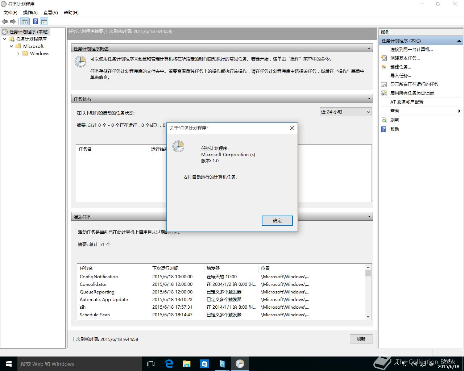Open the 帮助(H) menu
The image size is (464, 371).
(71, 12)
